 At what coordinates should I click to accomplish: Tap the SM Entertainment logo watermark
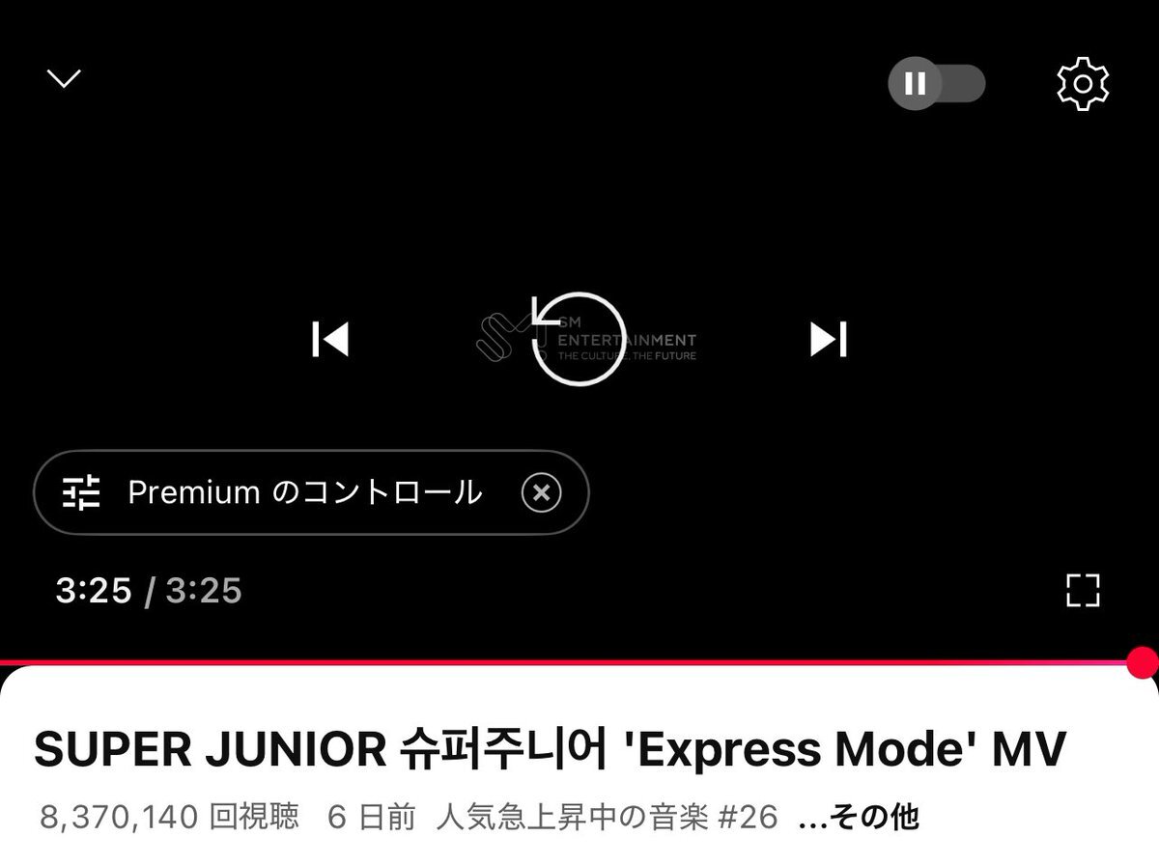586,340
